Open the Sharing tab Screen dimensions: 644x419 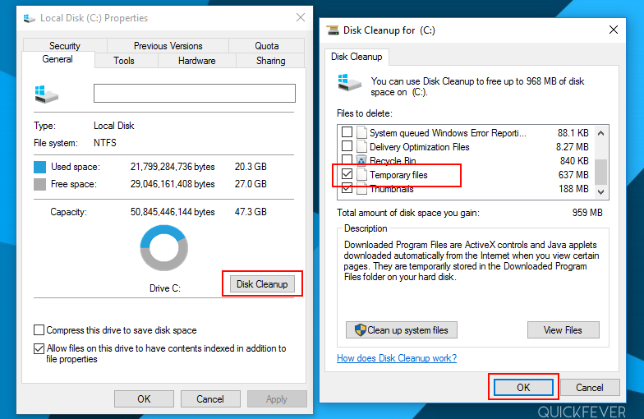(271, 61)
